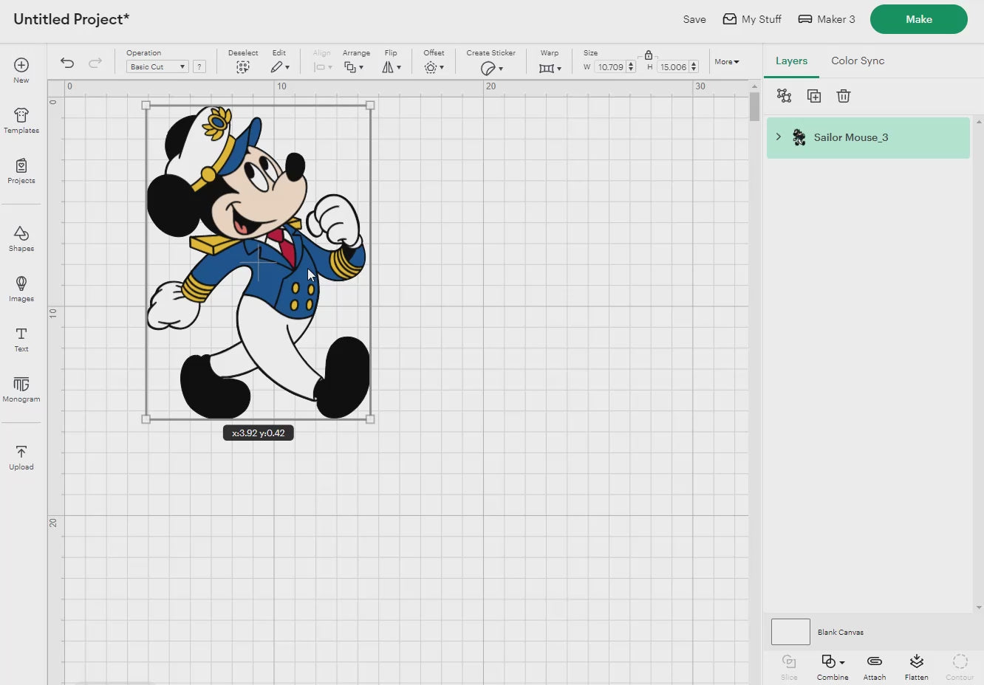The width and height of the screenshot is (984, 685).
Task: Open the Warp dropdown
Action: pyautogui.click(x=550, y=68)
